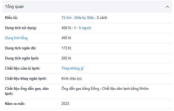Click the Kính chịu lực value
The height and width of the screenshot is (111, 174).
tap(72, 79)
